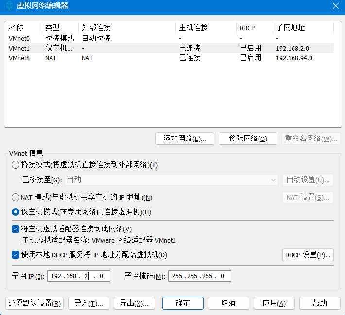Click the 子网 IP input field
This screenshot has width=345, height=315.
pyautogui.click(x=79, y=276)
